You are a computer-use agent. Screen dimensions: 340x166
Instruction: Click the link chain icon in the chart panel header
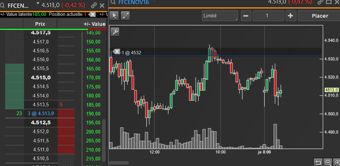click(x=320, y=2)
